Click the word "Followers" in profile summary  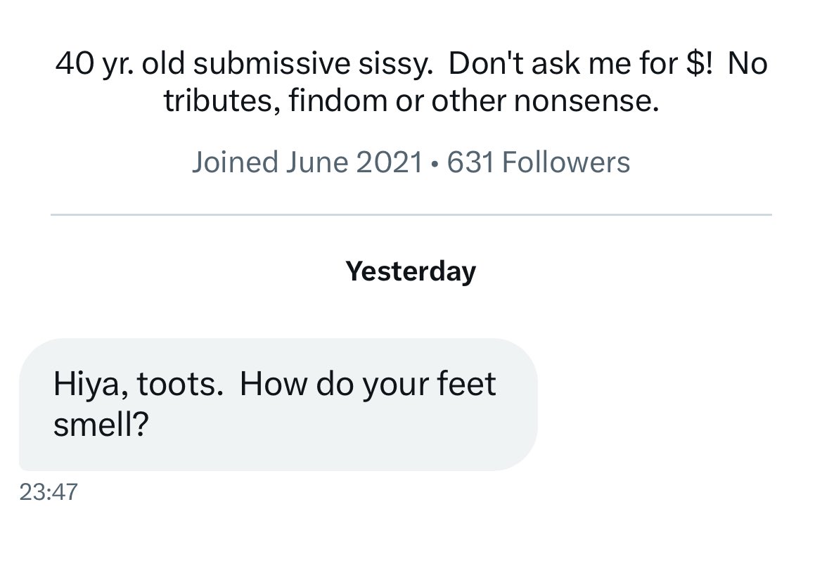click(x=566, y=162)
